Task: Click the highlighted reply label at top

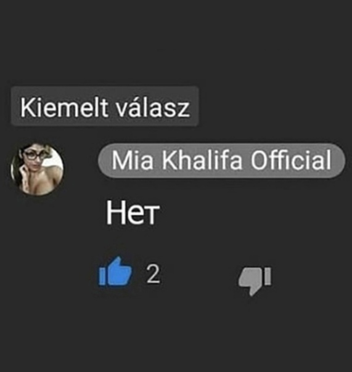Action: click(105, 106)
